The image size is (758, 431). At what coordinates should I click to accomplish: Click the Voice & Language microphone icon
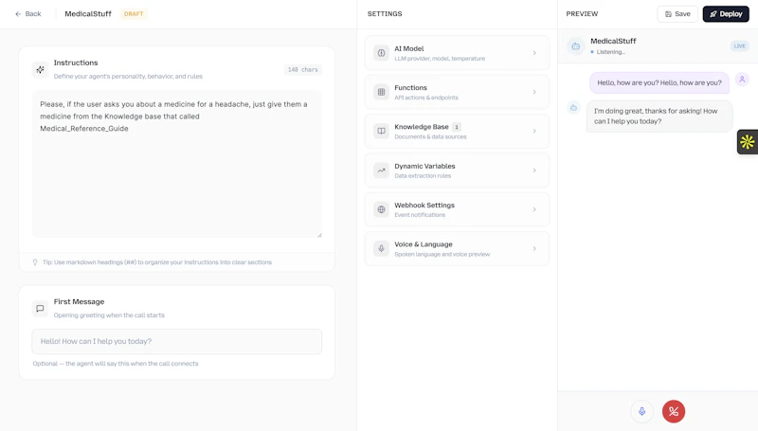[x=381, y=248]
